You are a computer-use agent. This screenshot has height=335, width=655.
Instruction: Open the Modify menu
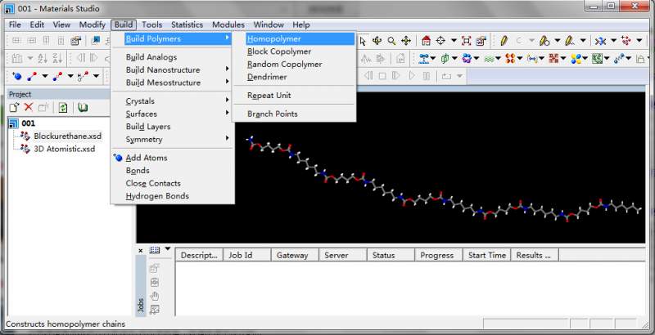(x=93, y=25)
